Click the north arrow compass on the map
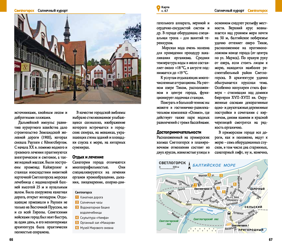This screenshot has height=248, width=282. coord(190,165)
